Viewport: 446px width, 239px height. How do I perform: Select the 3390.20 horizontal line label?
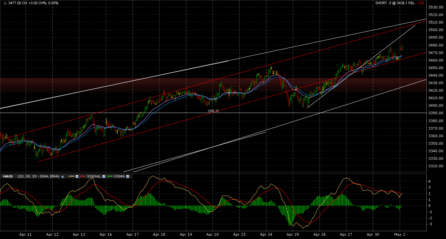tap(213, 111)
